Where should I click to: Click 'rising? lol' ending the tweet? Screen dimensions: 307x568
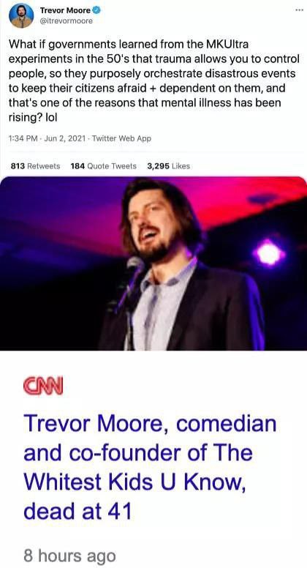pyautogui.click(x=31, y=117)
